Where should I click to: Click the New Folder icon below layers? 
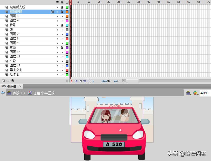point(8,81)
